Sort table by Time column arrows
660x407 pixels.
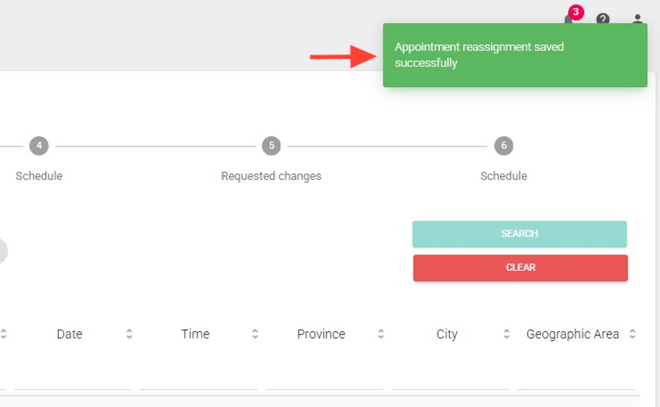tap(255, 334)
